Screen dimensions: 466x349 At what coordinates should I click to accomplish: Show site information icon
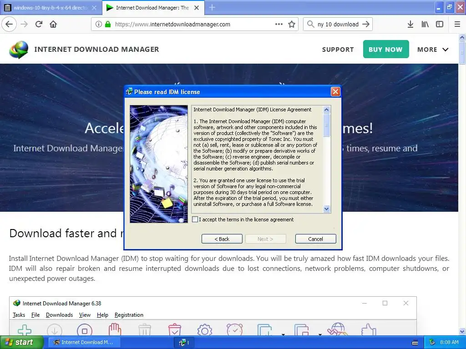point(98,24)
